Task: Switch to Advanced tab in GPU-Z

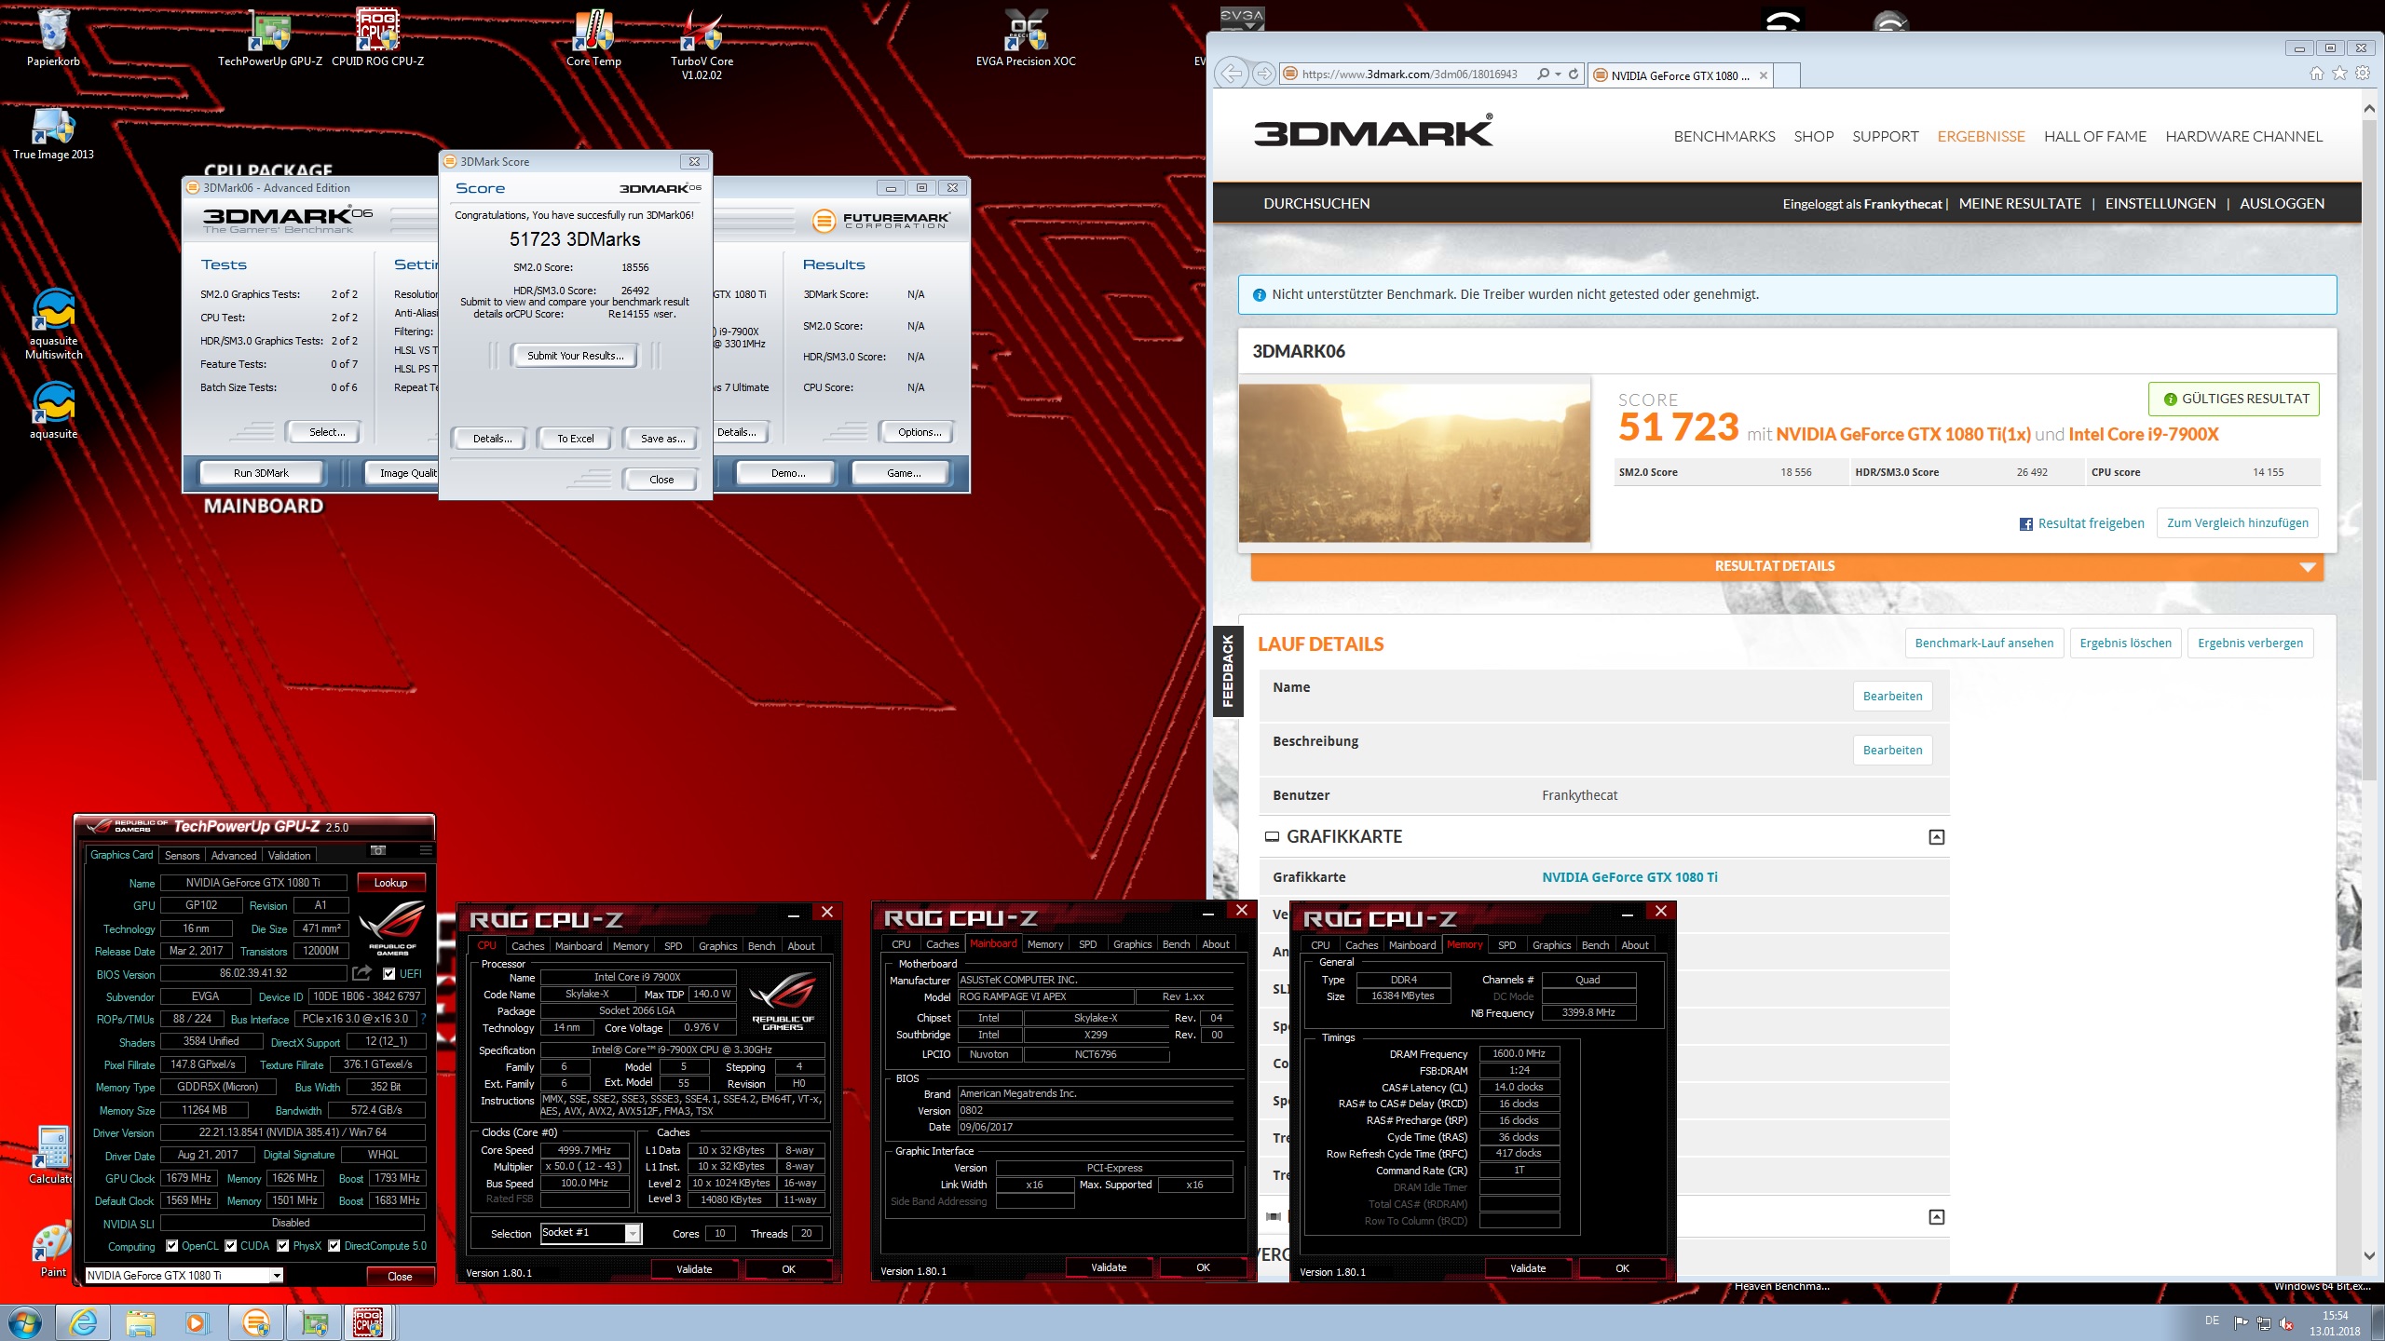Action: tap(233, 855)
